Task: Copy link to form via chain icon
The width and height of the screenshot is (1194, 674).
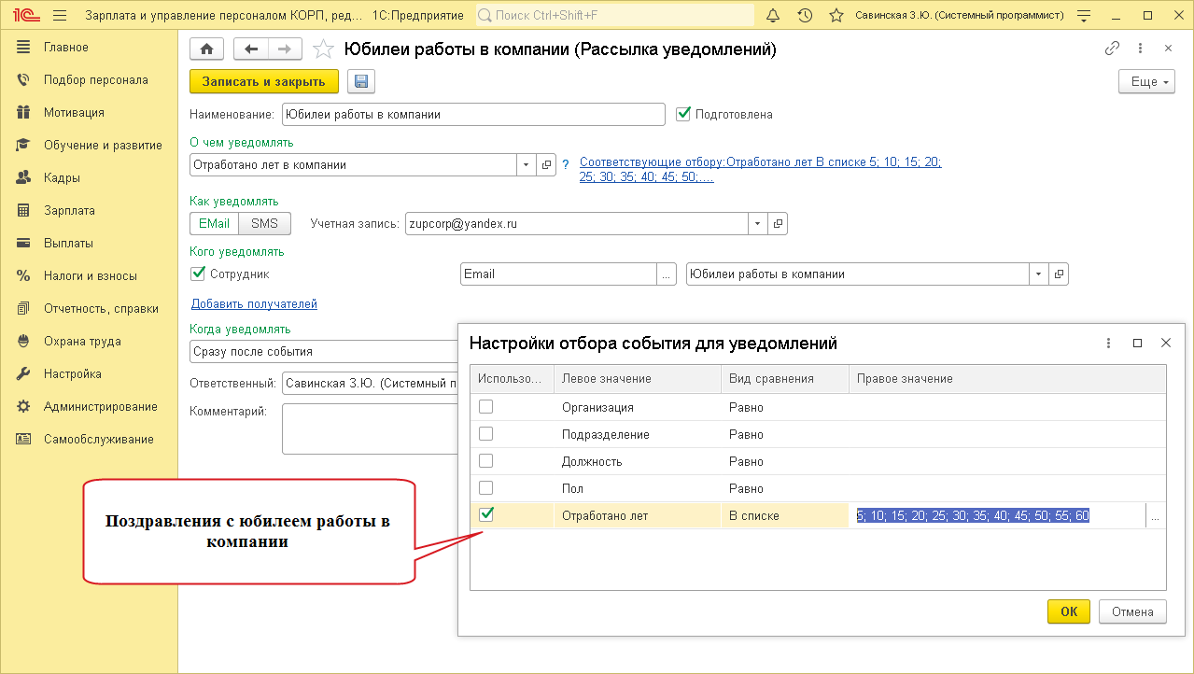Action: (x=1112, y=49)
